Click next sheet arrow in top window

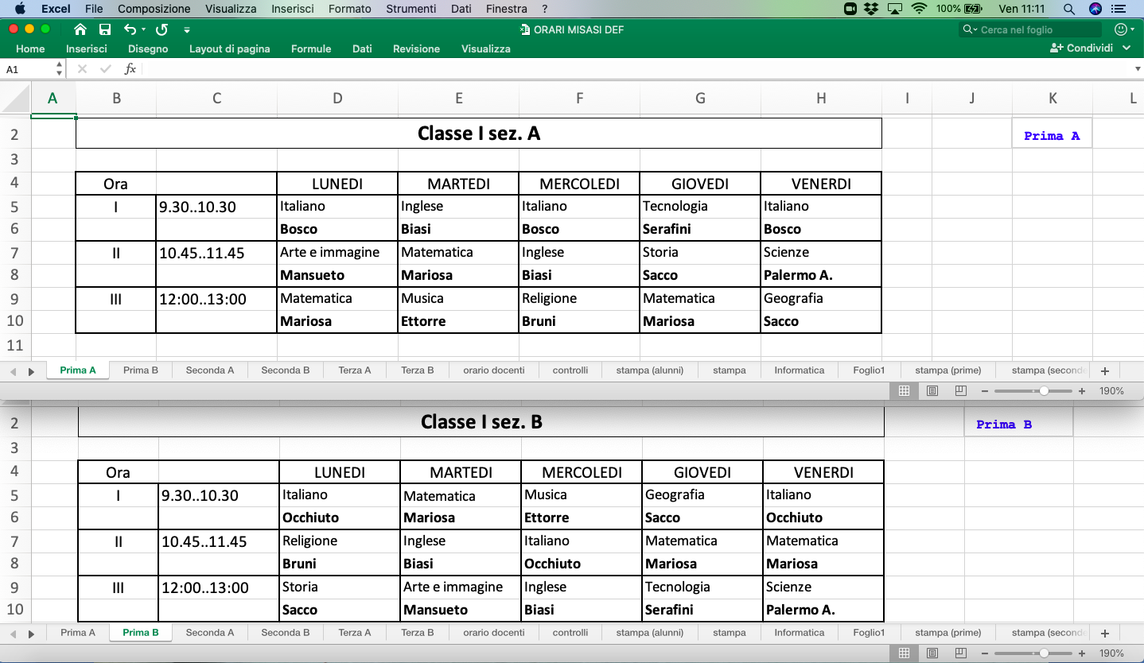[32, 371]
